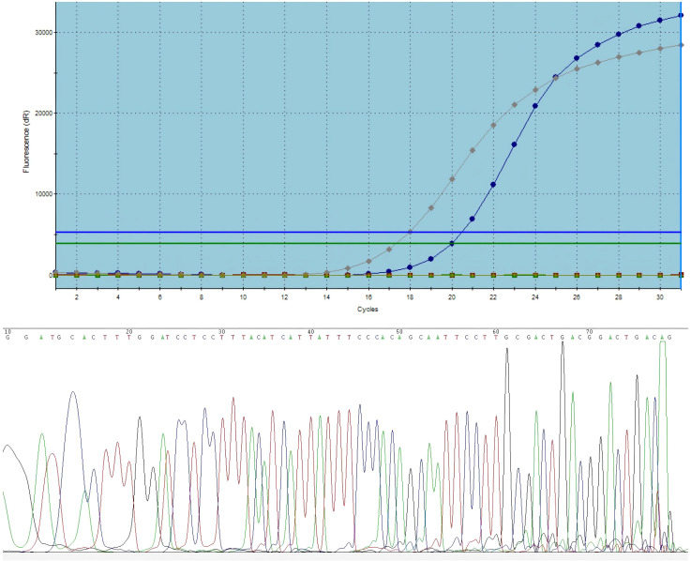Click chromatogram position number 70

click(589, 331)
